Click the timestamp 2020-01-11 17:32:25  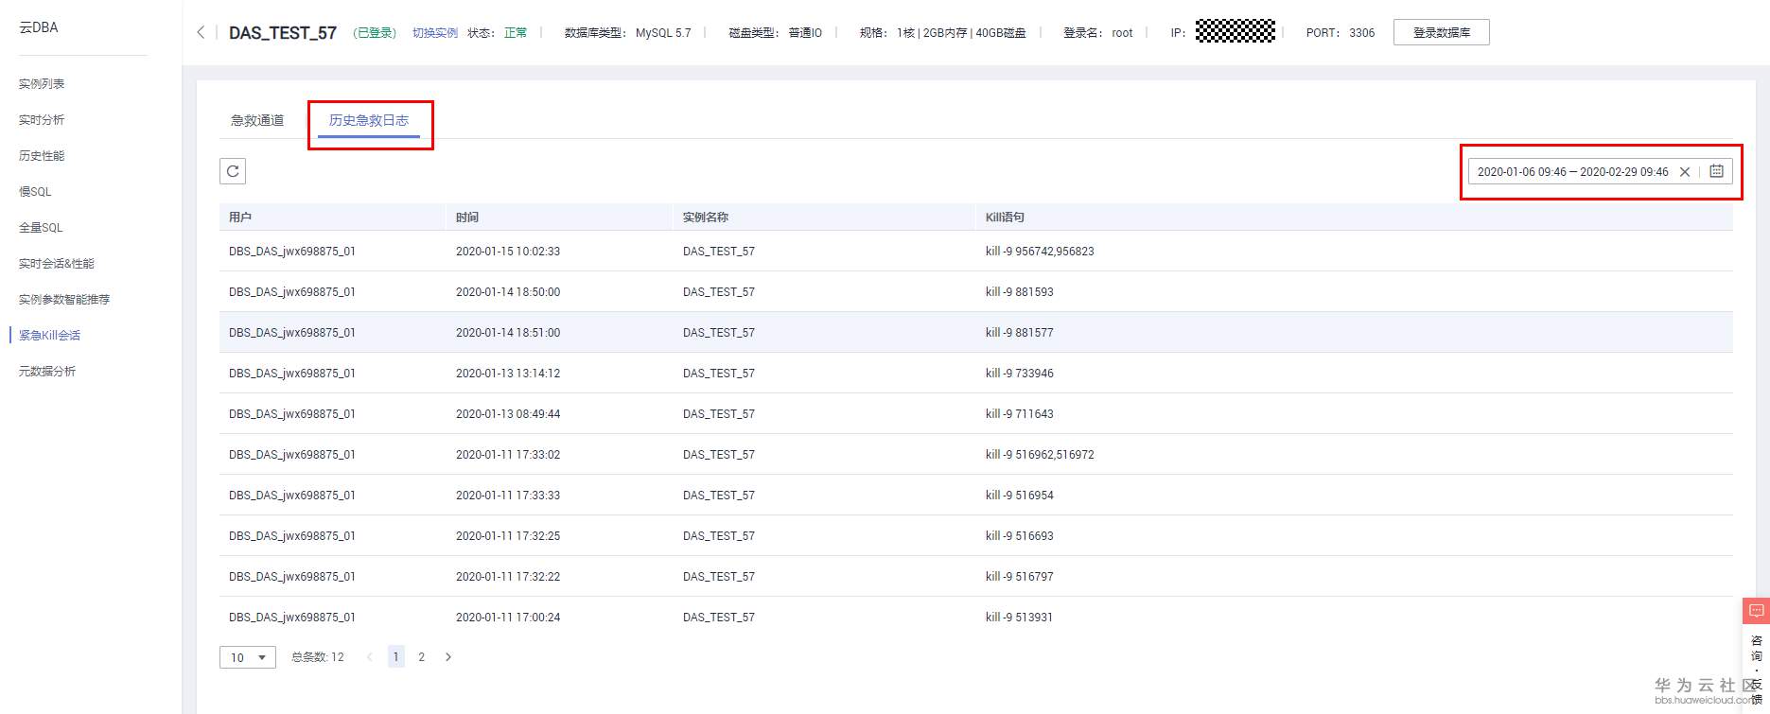click(x=508, y=536)
